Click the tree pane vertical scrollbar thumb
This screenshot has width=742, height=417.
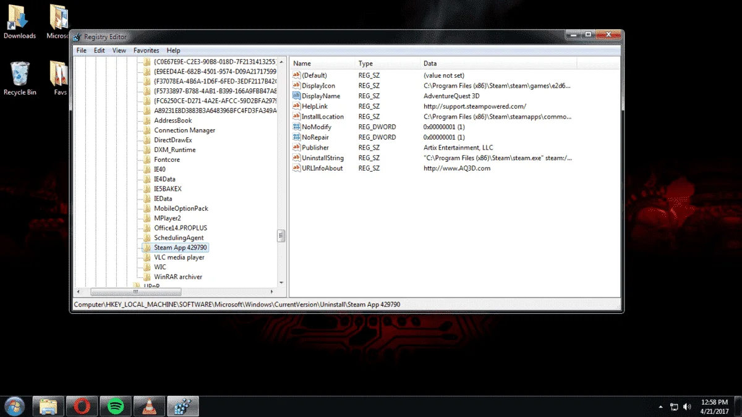click(281, 235)
